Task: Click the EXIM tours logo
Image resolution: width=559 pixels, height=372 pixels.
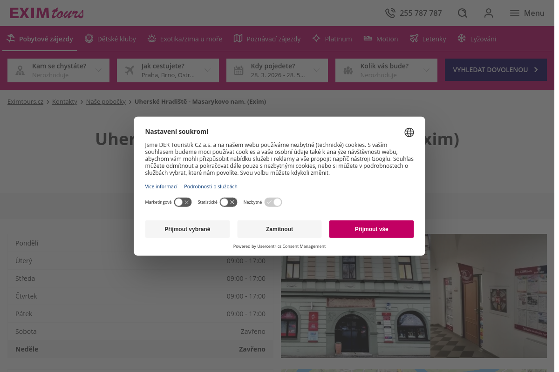Action: pyautogui.click(x=47, y=13)
